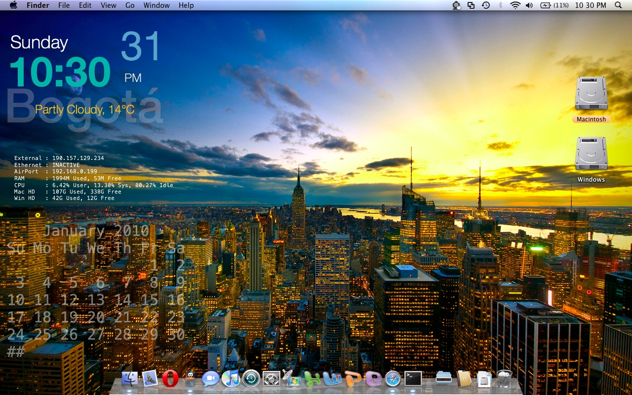Click the 'Sunday' day label
The width and height of the screenshot is (632, 395).
[39, 42]
